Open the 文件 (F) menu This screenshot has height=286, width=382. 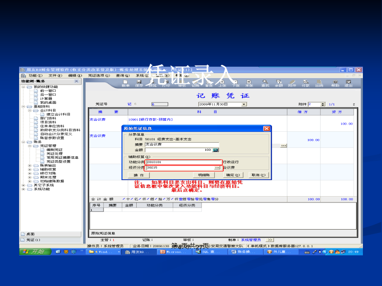coord(55,76)
